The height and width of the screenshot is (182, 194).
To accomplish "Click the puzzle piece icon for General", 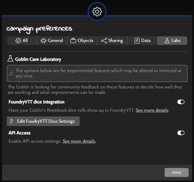I will pos(43,41).
